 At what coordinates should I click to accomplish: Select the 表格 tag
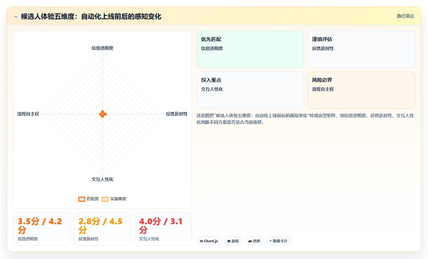point(233,241)
